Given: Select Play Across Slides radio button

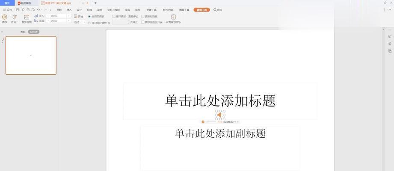Looking at the screenshot, I should (x=89, y=23).
